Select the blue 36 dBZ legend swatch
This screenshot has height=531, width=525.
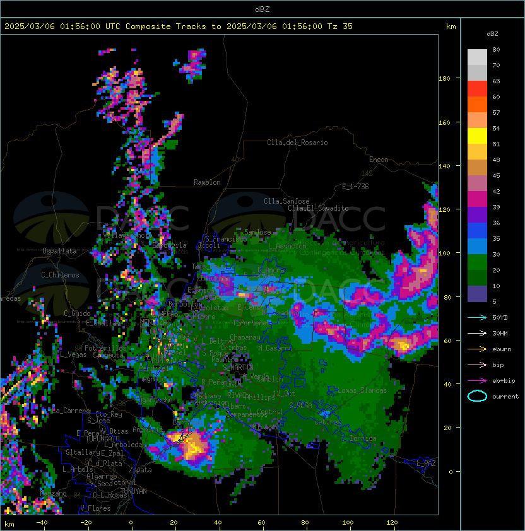[x=477, y=230]
